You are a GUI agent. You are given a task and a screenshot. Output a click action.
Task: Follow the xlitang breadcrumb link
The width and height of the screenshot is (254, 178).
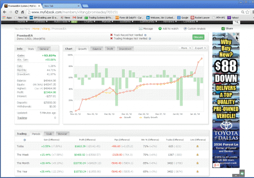coord(46,29)
